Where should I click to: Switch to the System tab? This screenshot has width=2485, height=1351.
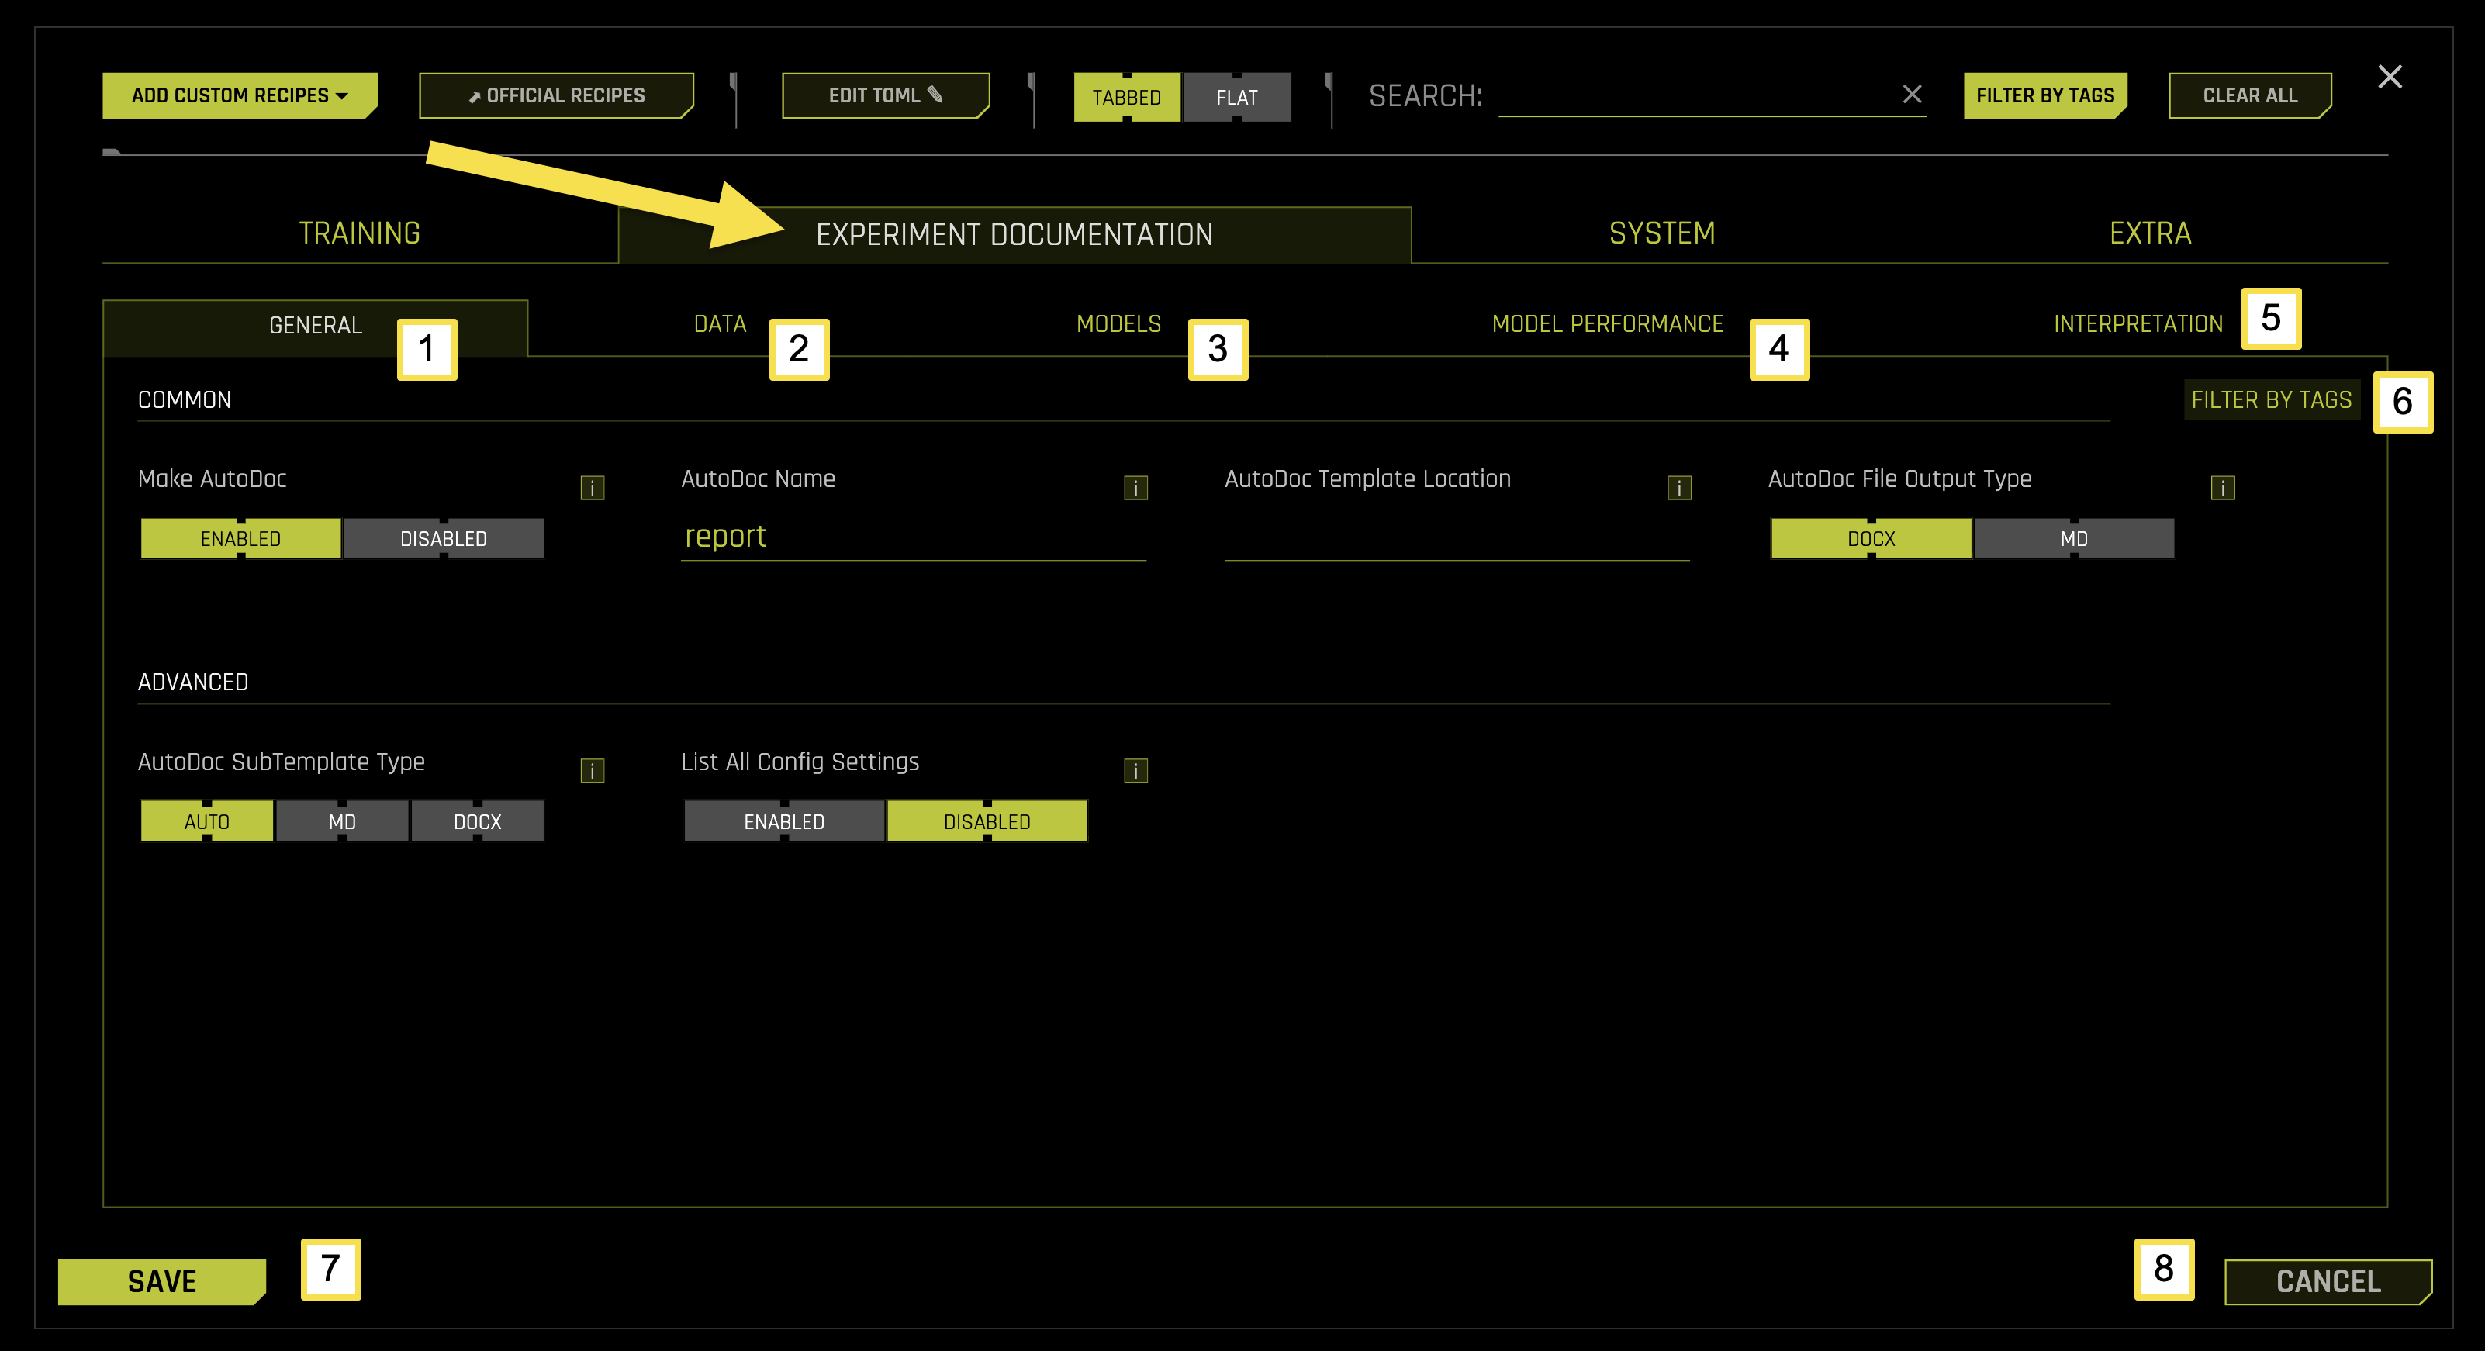[x=1661, y=233]
